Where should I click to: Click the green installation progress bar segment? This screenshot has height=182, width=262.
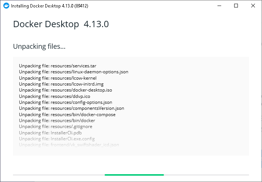pyautogui.click(x=134, y=175)
